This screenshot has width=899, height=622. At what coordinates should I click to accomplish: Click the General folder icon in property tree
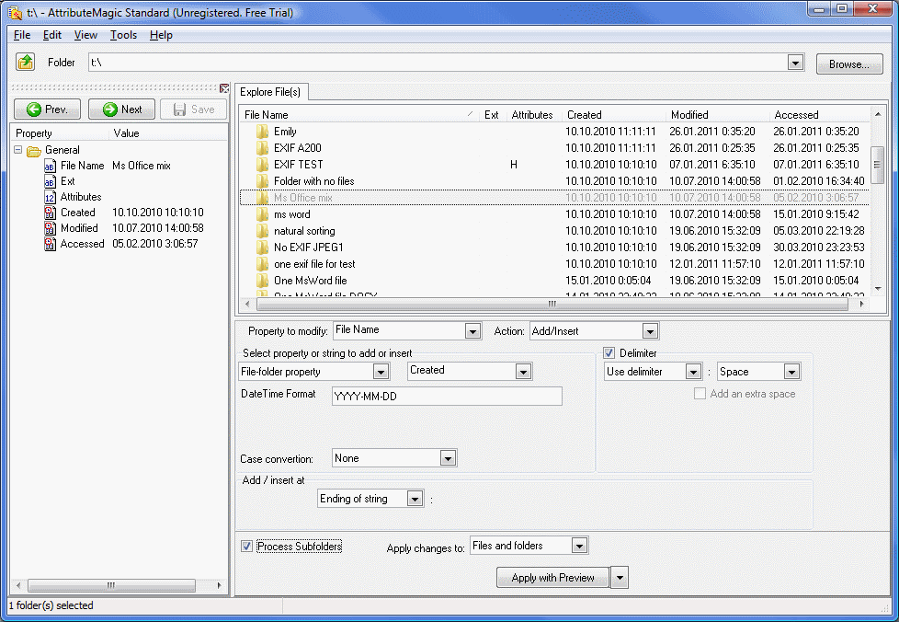(34, 150)
